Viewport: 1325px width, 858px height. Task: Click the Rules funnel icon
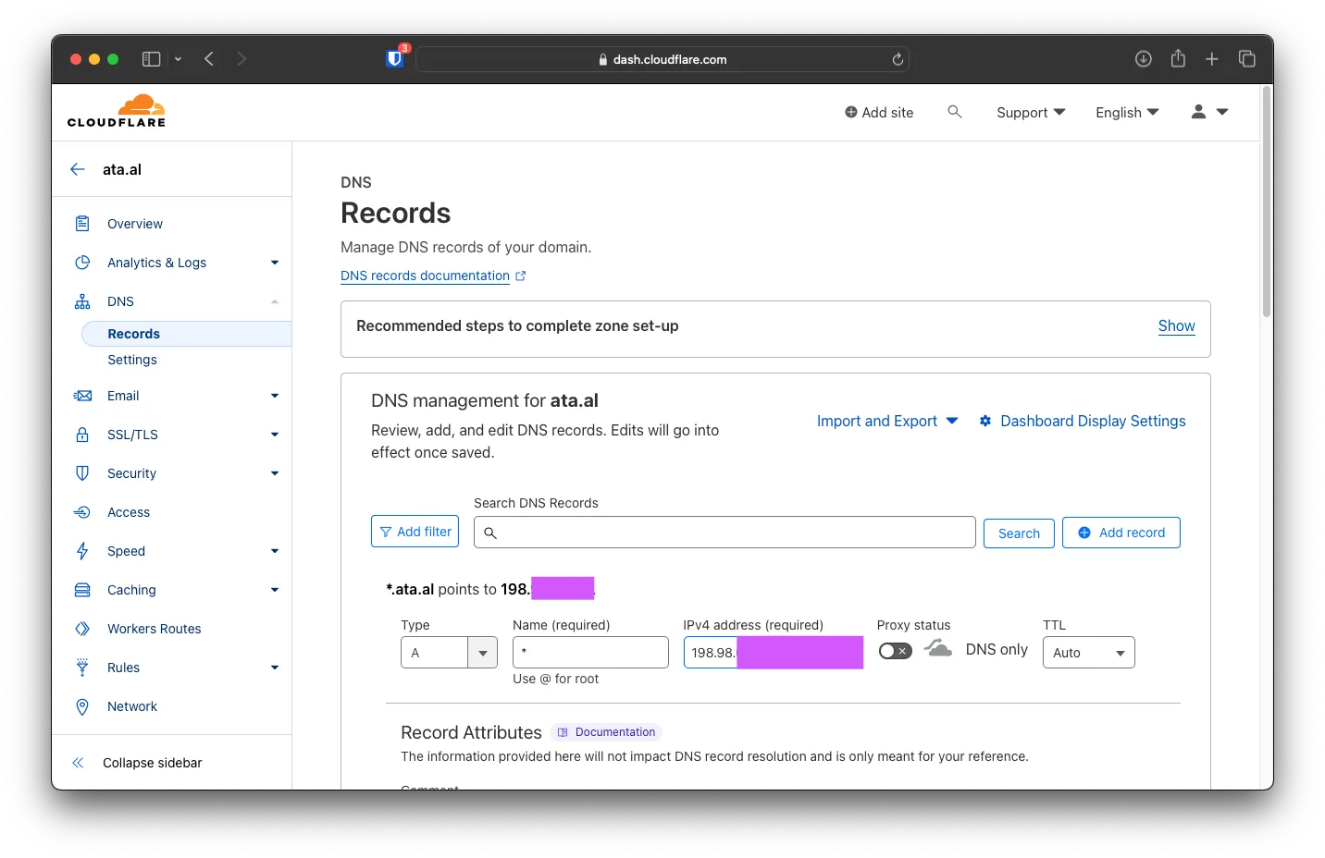point(82,668)
